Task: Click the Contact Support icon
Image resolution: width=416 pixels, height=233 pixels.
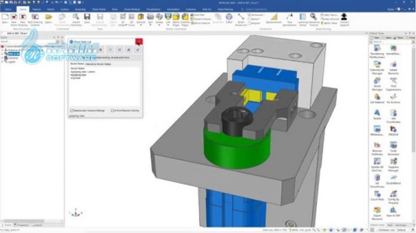Action: 344,20
